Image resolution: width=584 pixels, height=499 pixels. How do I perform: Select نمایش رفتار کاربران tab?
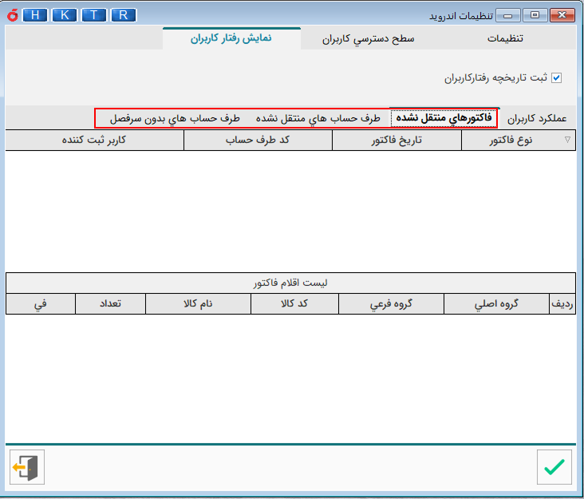tap(231, 38)
